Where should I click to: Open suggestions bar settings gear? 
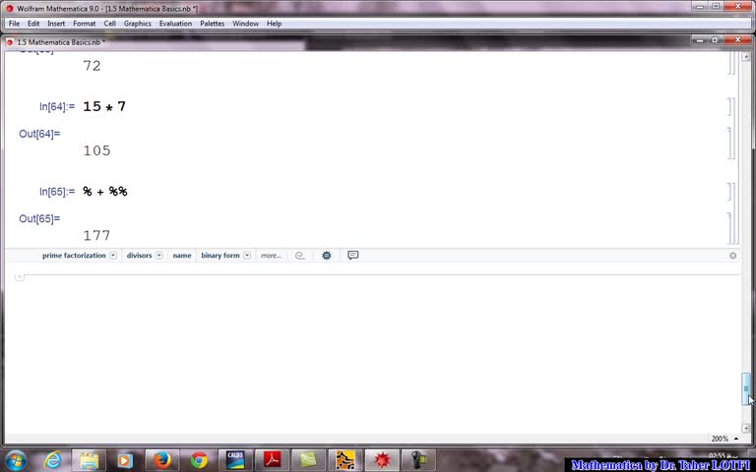tap(327, 256)
